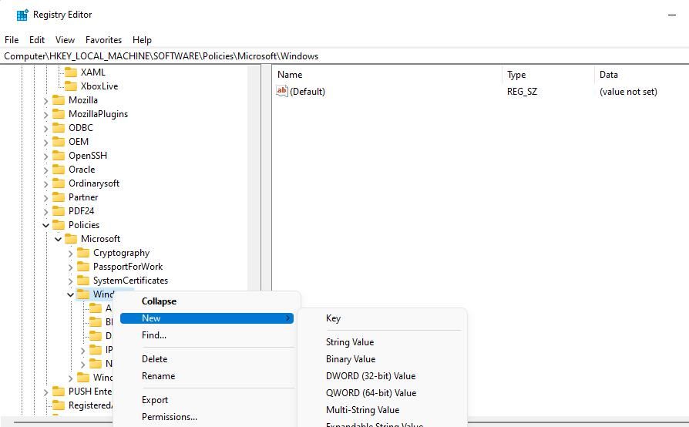Collapse the Microsoft key under Policies

pyautogui.click(x=58, y=239)
